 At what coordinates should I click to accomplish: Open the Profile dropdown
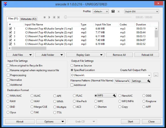point(100,11)
